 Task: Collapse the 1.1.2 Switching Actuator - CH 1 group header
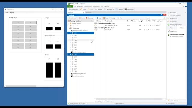pyautogui.click(x=96, y=28)
